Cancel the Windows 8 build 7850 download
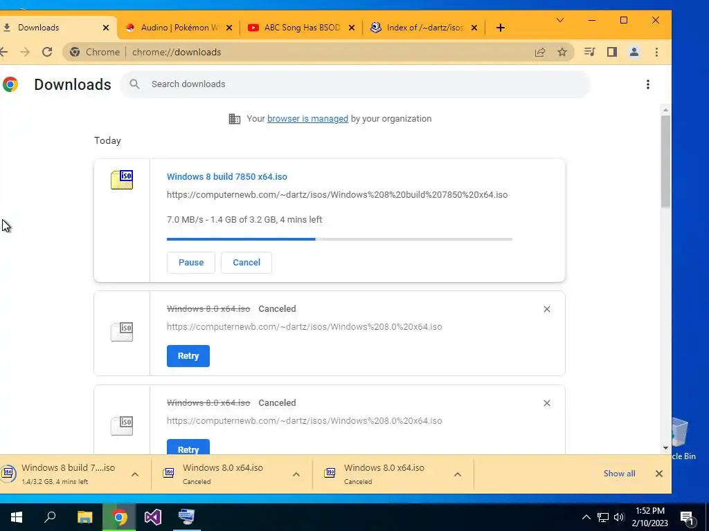The image size is (709, 531). tap(246, 262)
